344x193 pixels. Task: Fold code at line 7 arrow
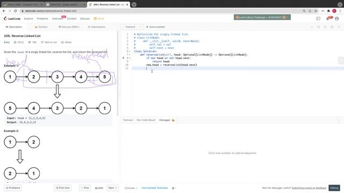130,55
